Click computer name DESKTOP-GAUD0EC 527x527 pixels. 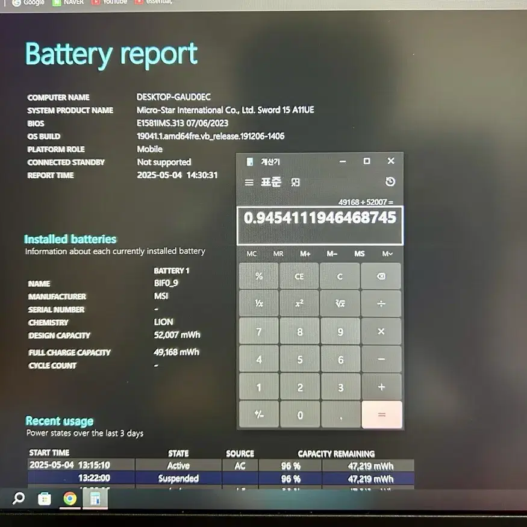click(173, 97)
